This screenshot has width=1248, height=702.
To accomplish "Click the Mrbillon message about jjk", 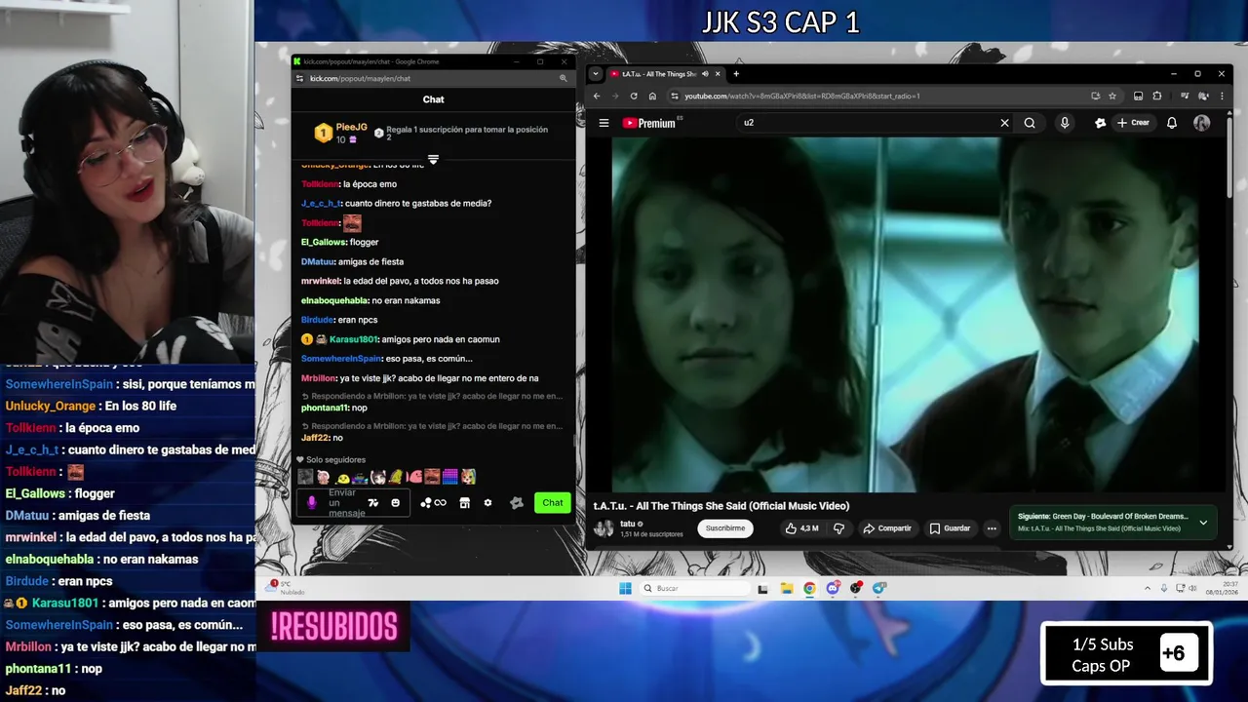I will tap(420, 378).
